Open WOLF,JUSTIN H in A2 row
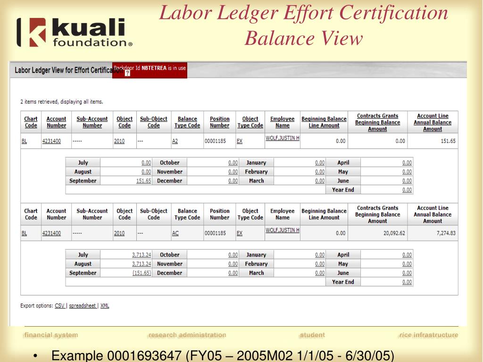Image resolution: width=483 pixels, height=362 pixels. 283,138
